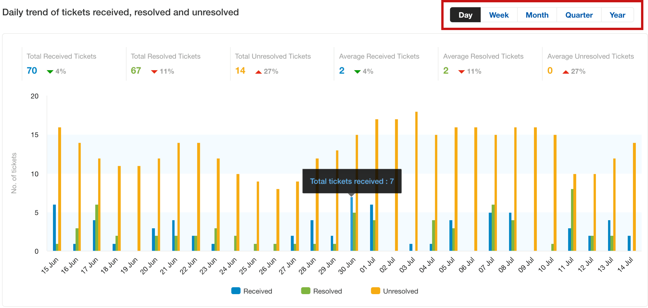The image size is (648, 308).
Task: Click the red down arrow by Average Resolved
Action: [x=462, y=72]
